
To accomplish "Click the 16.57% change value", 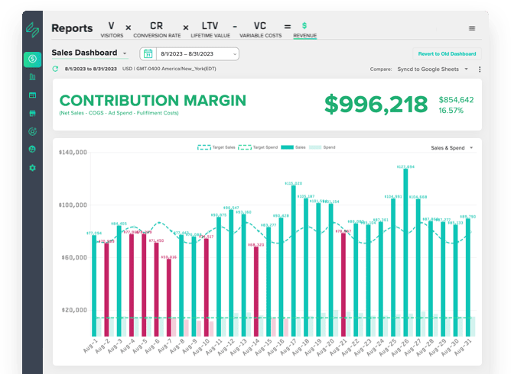I will 451,111.
